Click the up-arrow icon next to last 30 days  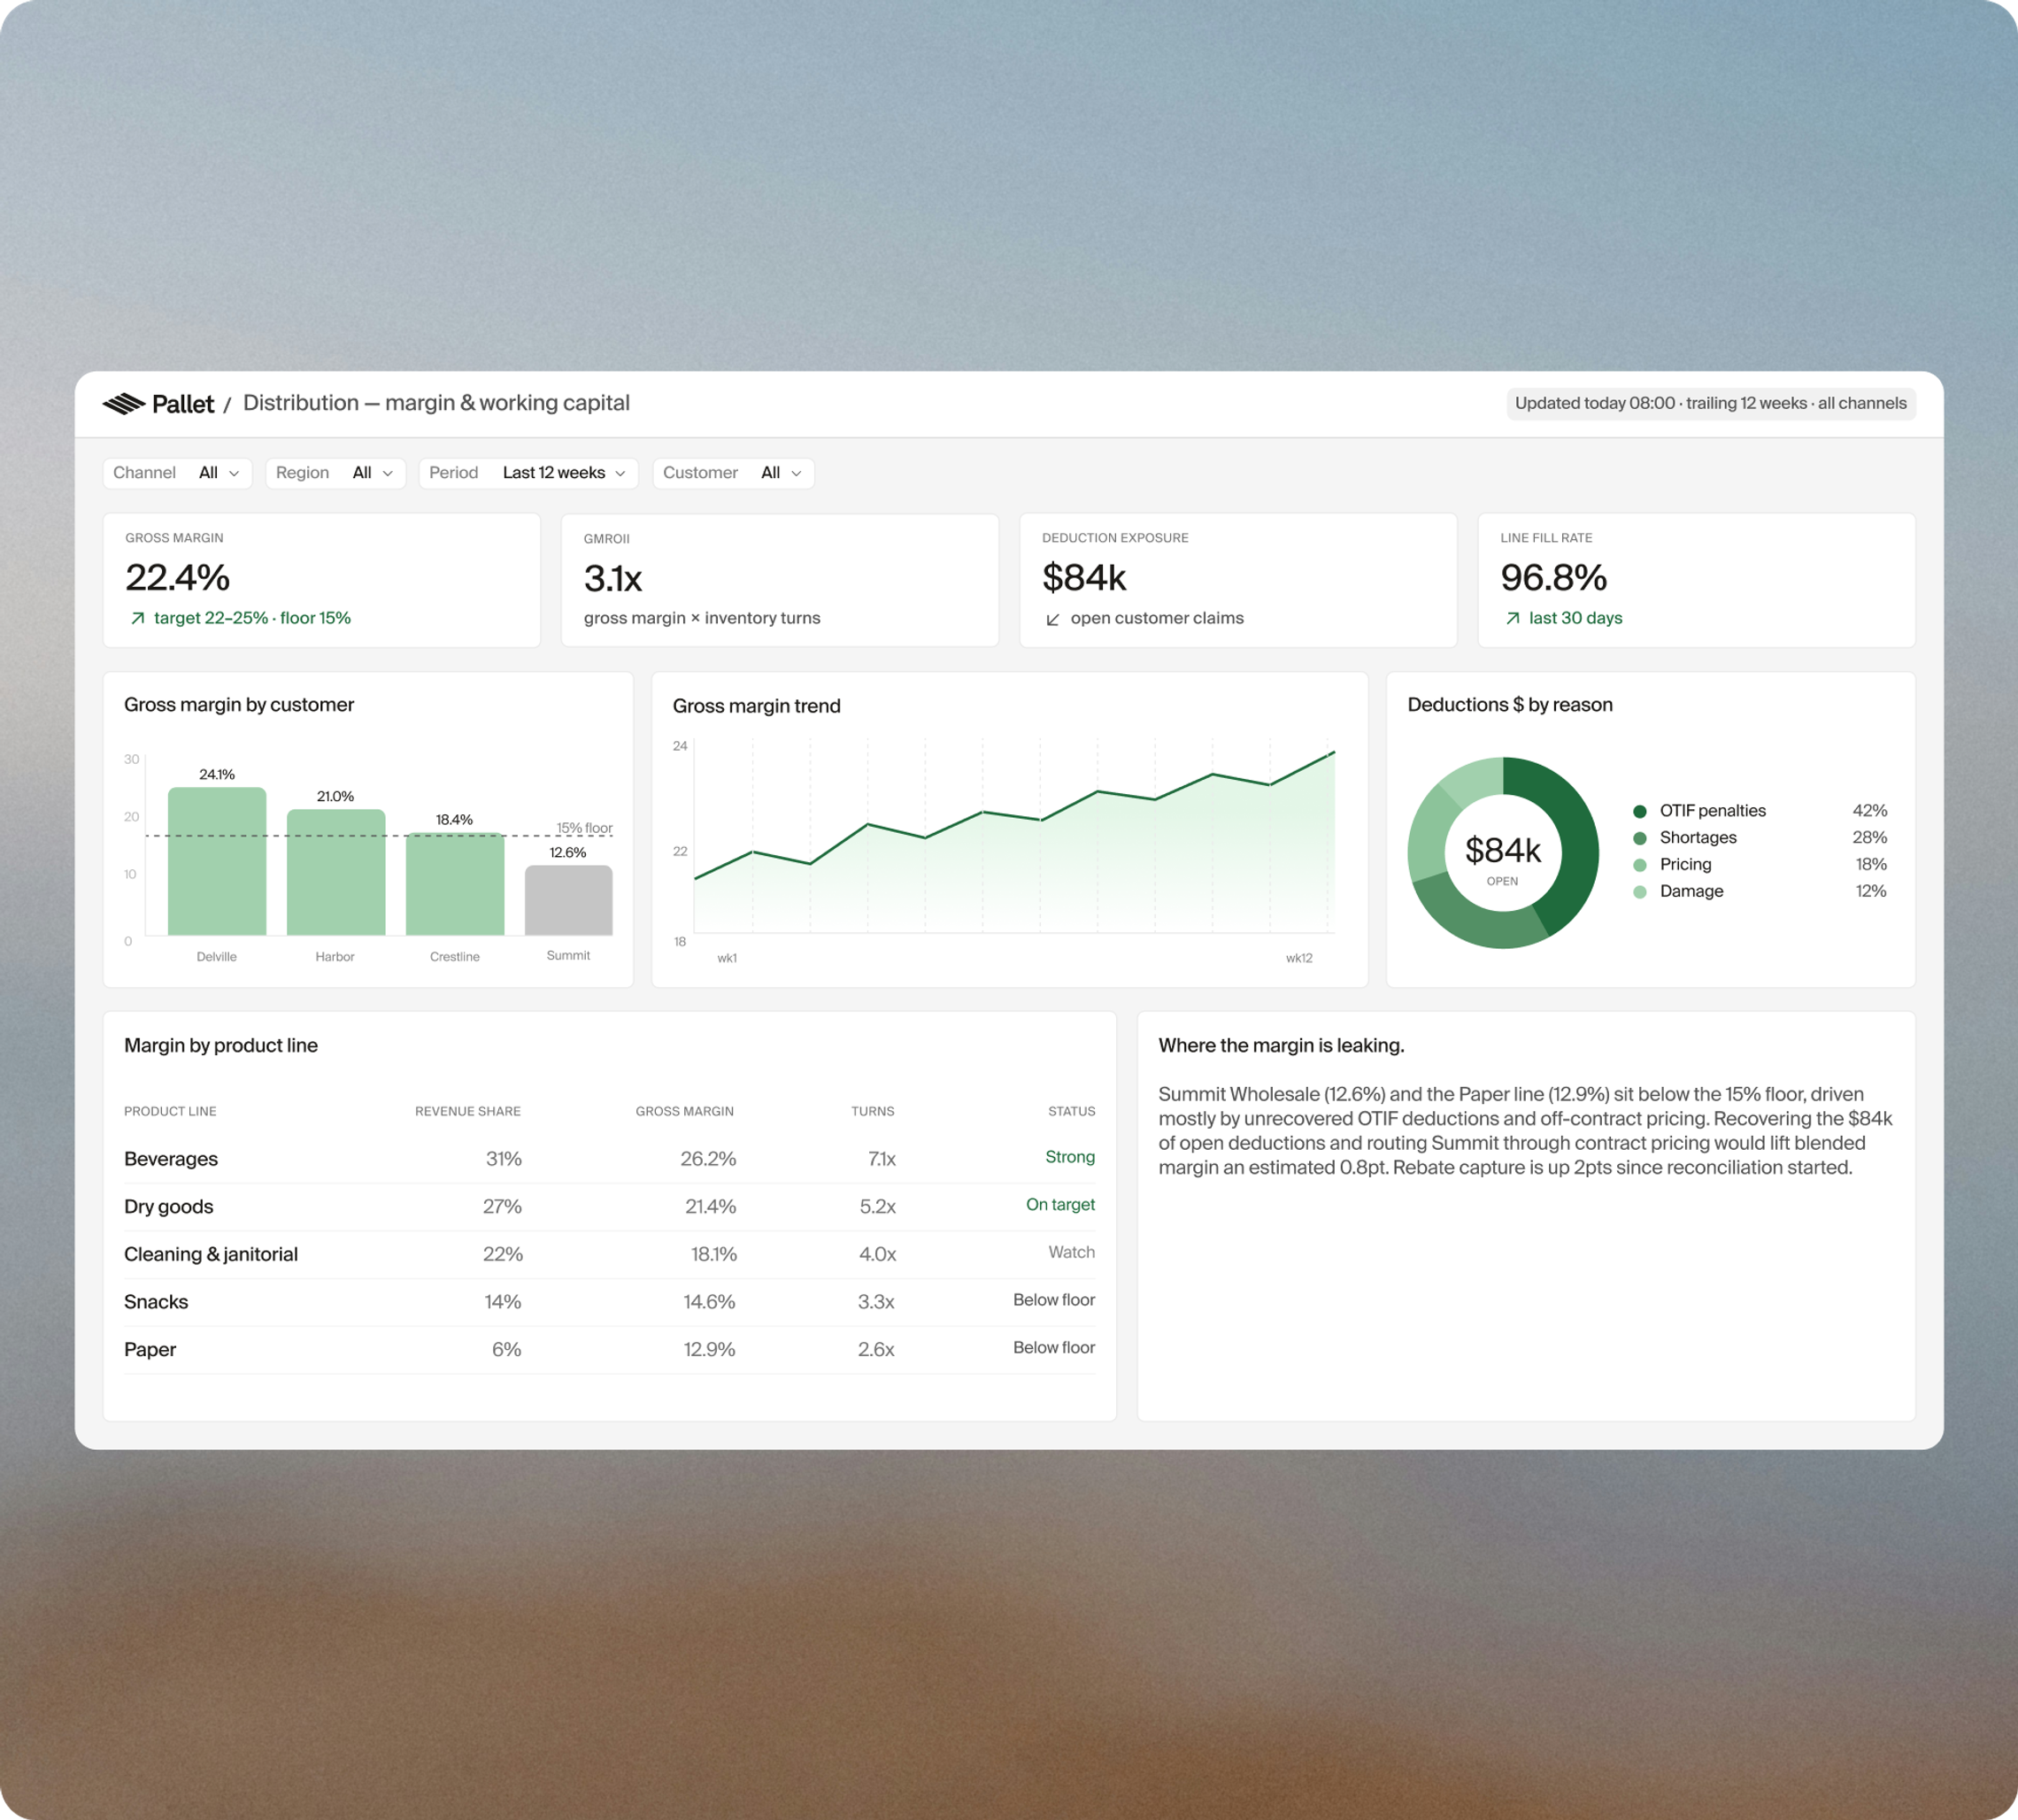point(1513,619)
